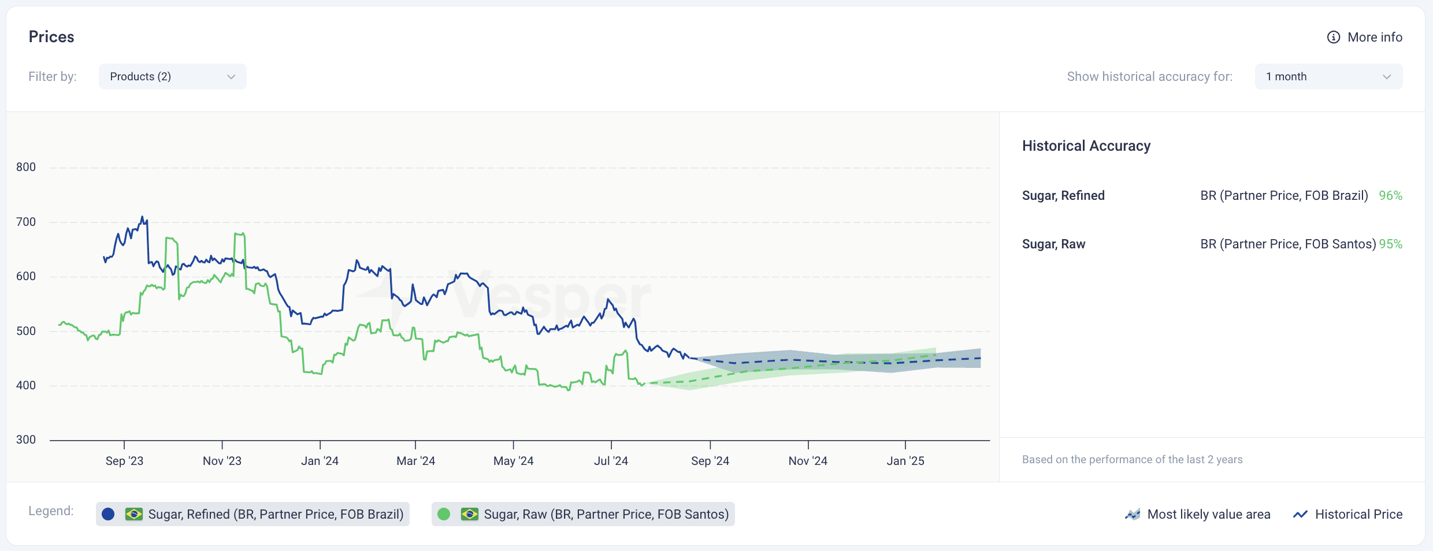
Task: Click the Historical Price line icon
Action: 1300,514
